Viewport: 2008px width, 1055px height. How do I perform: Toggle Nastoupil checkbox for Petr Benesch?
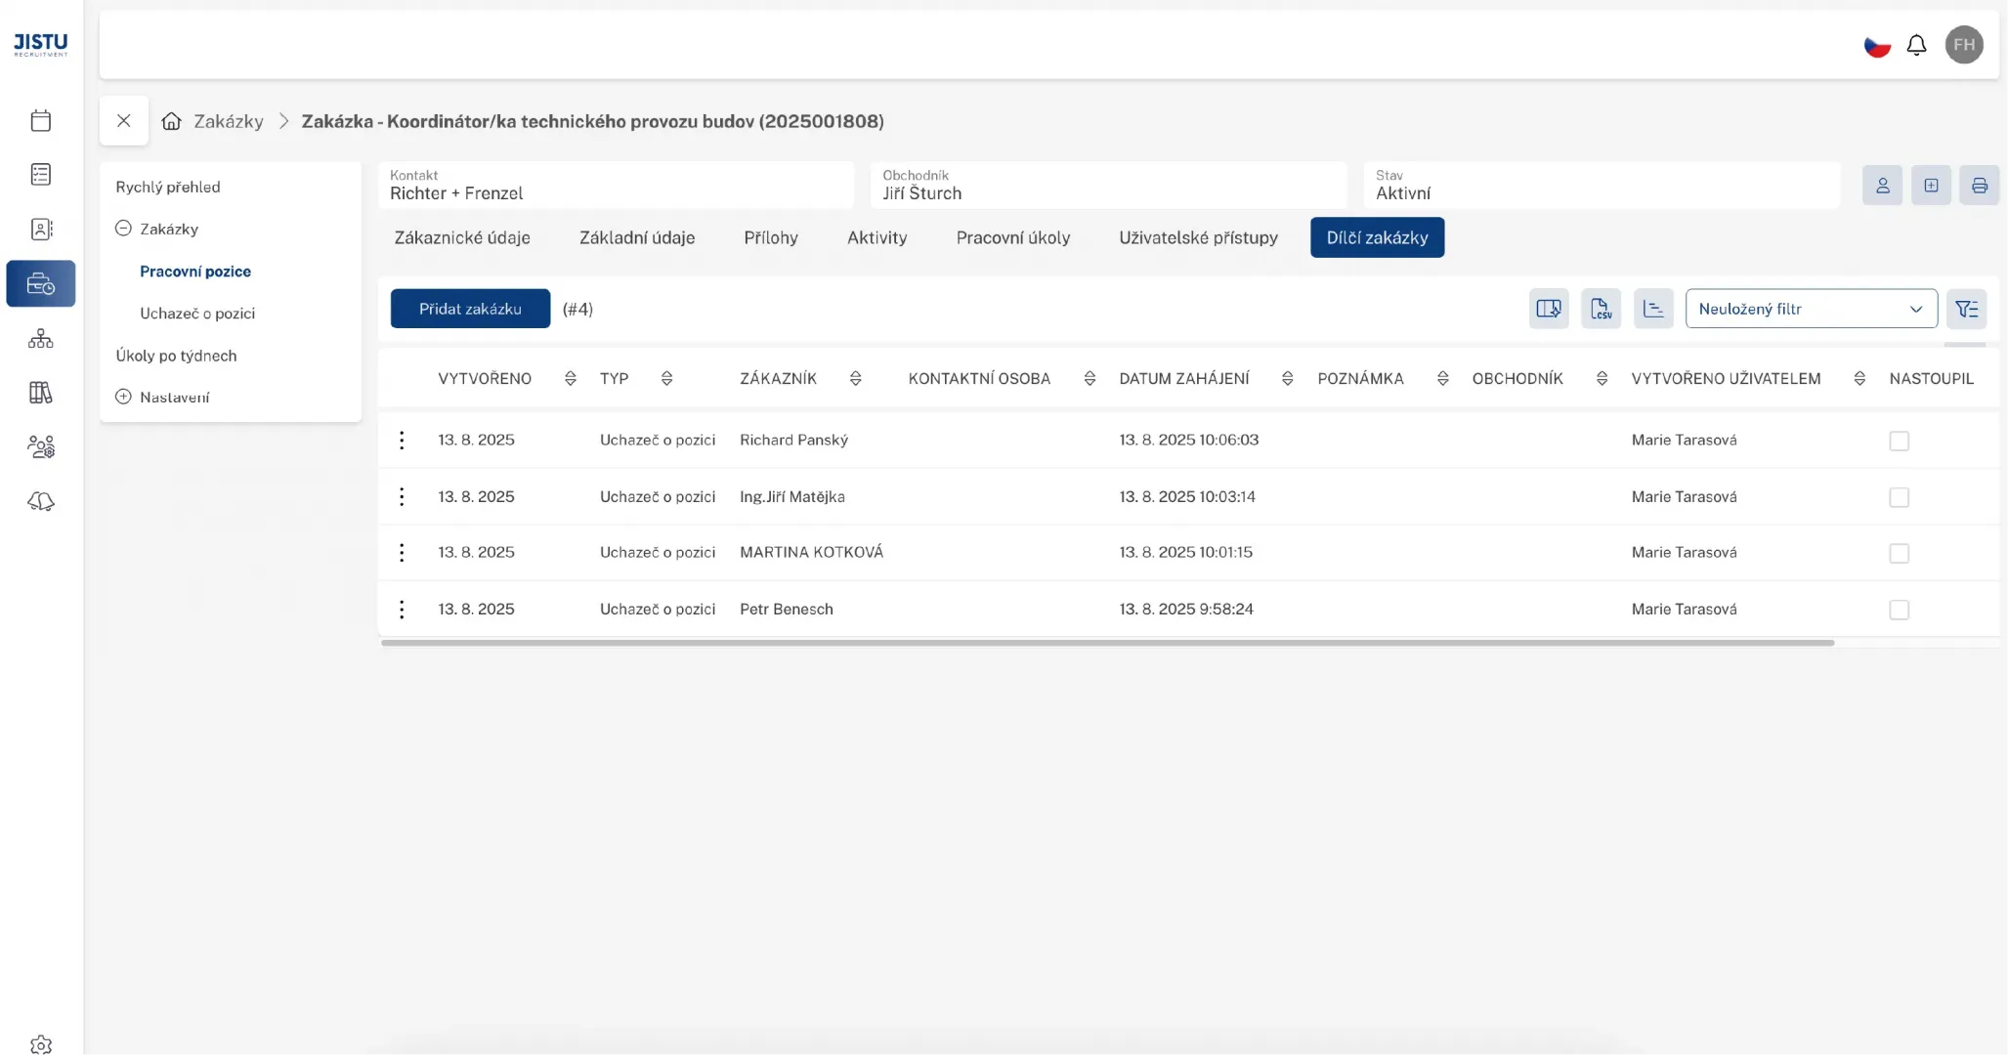click(1899, 611)
